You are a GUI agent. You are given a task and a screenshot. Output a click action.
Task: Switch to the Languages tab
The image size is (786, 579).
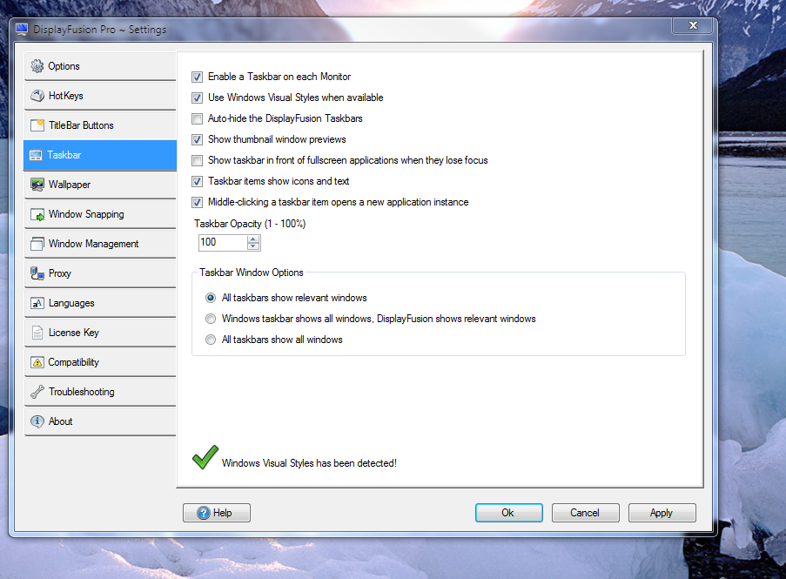point(71,303)
